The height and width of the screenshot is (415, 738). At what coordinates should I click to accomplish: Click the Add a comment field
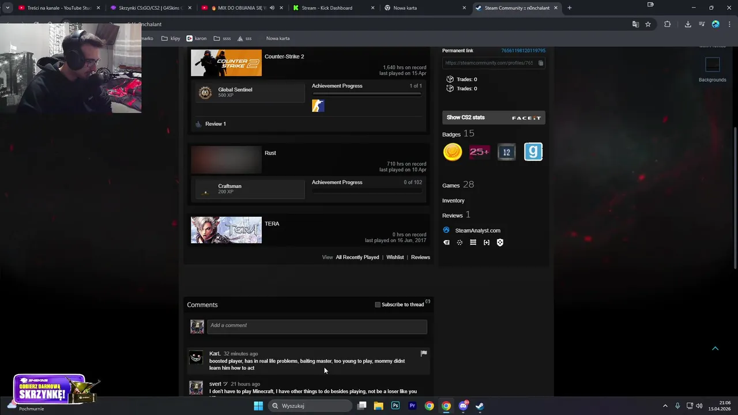tap(317, 326)
